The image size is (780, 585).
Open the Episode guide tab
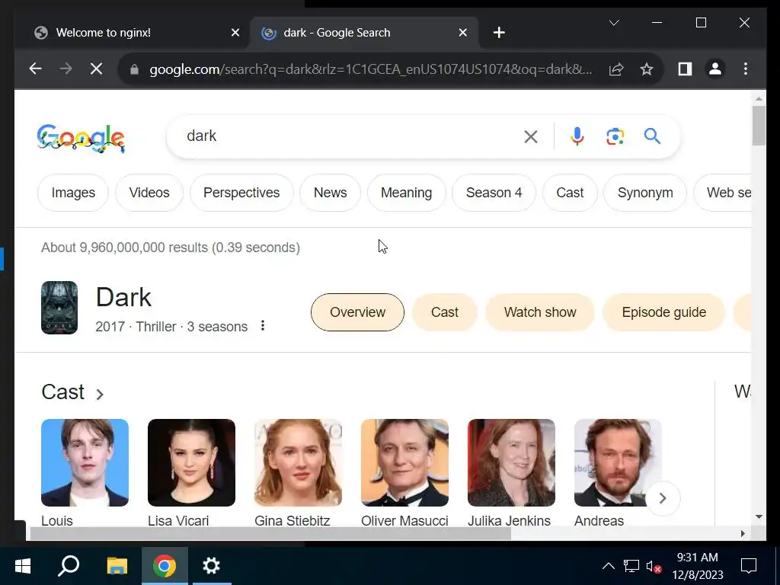coord(664,312)
